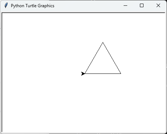Image resolution: width=167 pixels, height=134 pixels.
Task: Click blank canvas below the triangle
Action: [x=103, y=102]
